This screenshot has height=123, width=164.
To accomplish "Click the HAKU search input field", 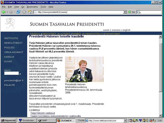I will [11, 73].
